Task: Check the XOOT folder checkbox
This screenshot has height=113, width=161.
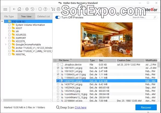Action: pos(9,28)
